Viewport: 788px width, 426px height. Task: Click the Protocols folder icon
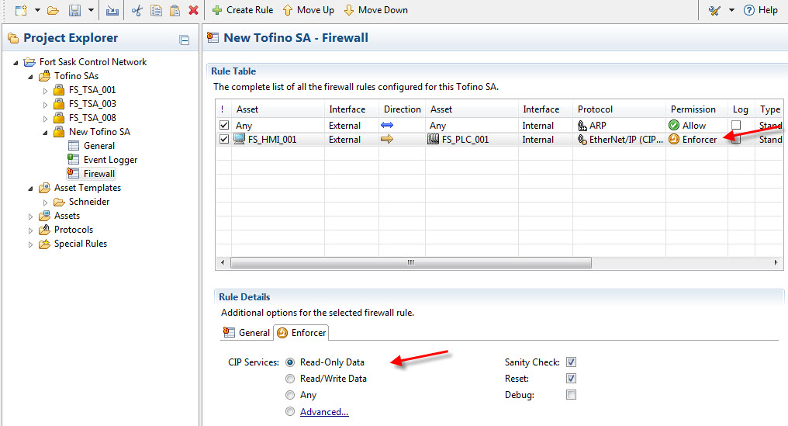(x=45, y=230)
